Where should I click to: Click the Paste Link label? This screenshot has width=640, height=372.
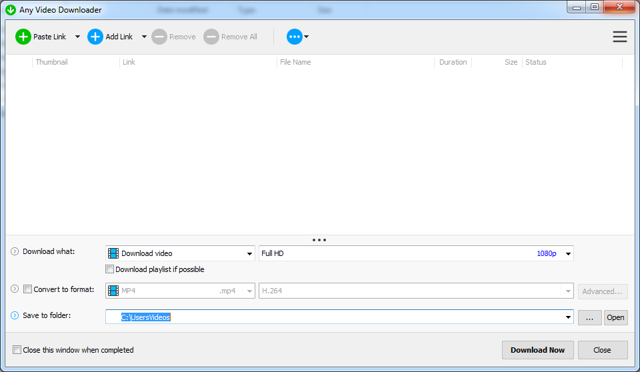click(49, 37)
